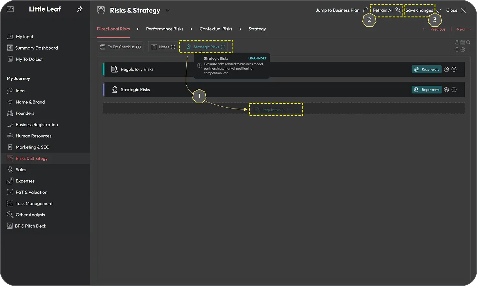The image size is (477, 286).
Task: Collapse the Strategic Risks panel
Action: pyautogui.click(x=446, y=90)
